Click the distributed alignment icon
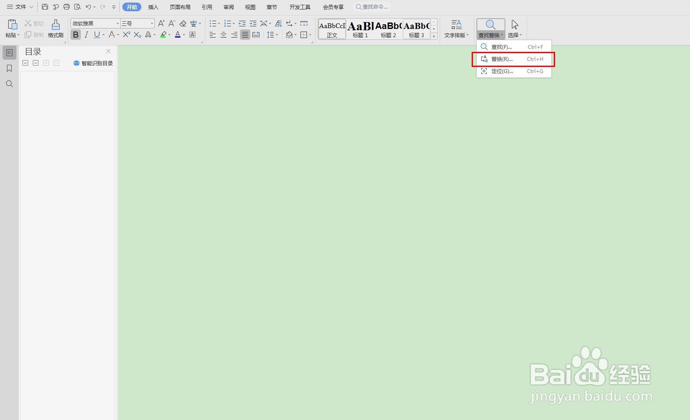Image resolution: width=690 pixels, height=420 pixels. 256,35
